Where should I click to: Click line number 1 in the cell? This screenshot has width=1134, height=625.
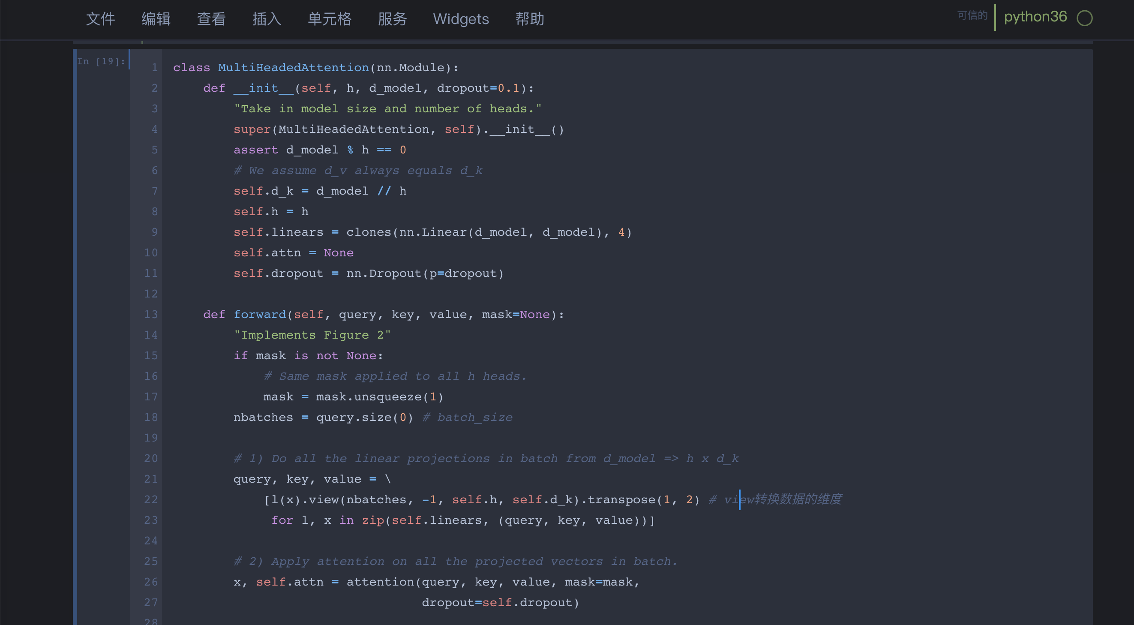point(155,67)
